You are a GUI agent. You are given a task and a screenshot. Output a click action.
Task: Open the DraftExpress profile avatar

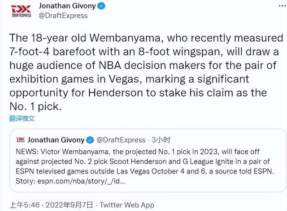pos(22,11)
